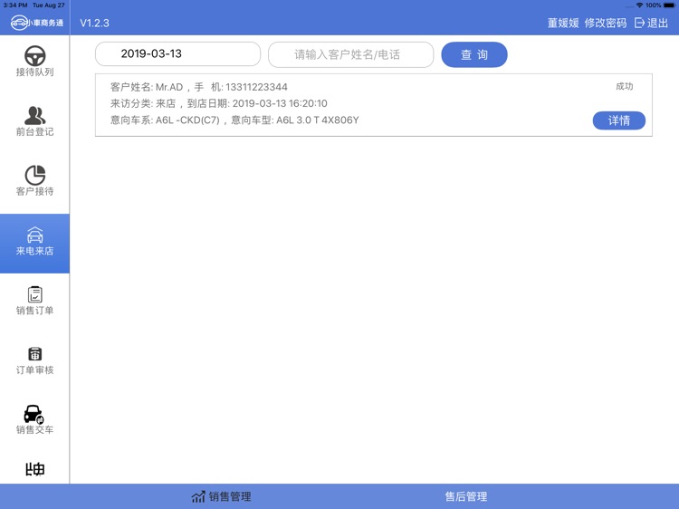Click 订单审核 sidebar label

[x=34, y=370]
